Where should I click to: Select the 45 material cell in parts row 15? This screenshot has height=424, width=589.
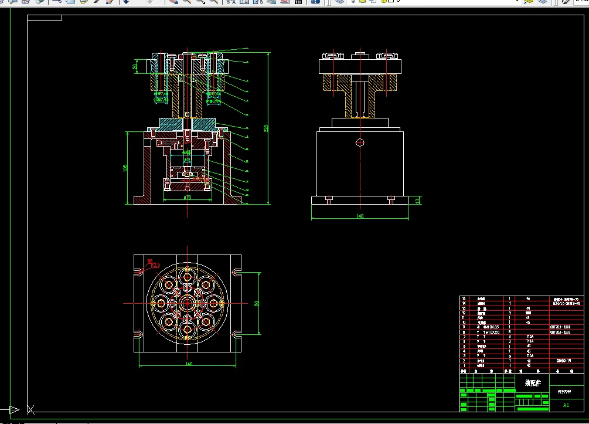pos(528,299)
